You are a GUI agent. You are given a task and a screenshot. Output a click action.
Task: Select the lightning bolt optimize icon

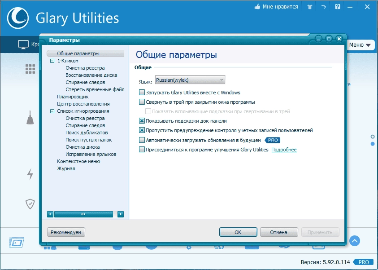[30, 174]
